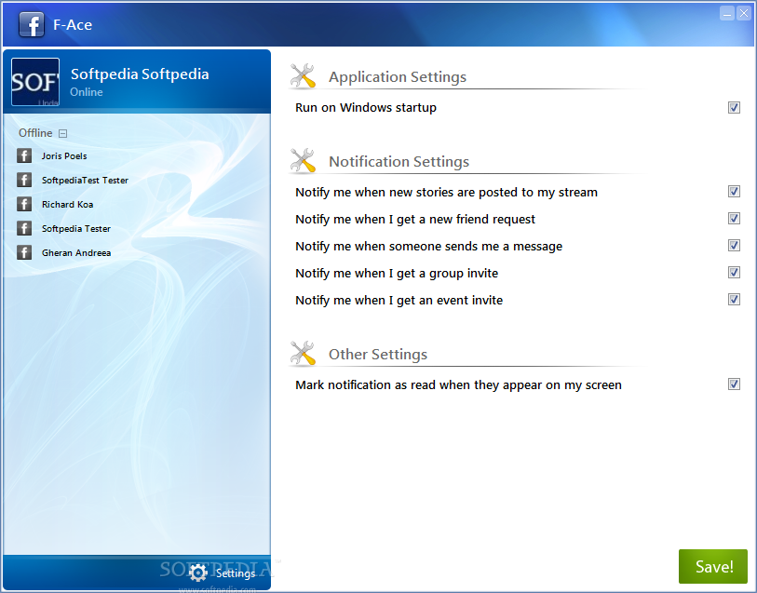Screen dimensions: 757x593
Task: Click the Application Settings heading
Action: 398,76
